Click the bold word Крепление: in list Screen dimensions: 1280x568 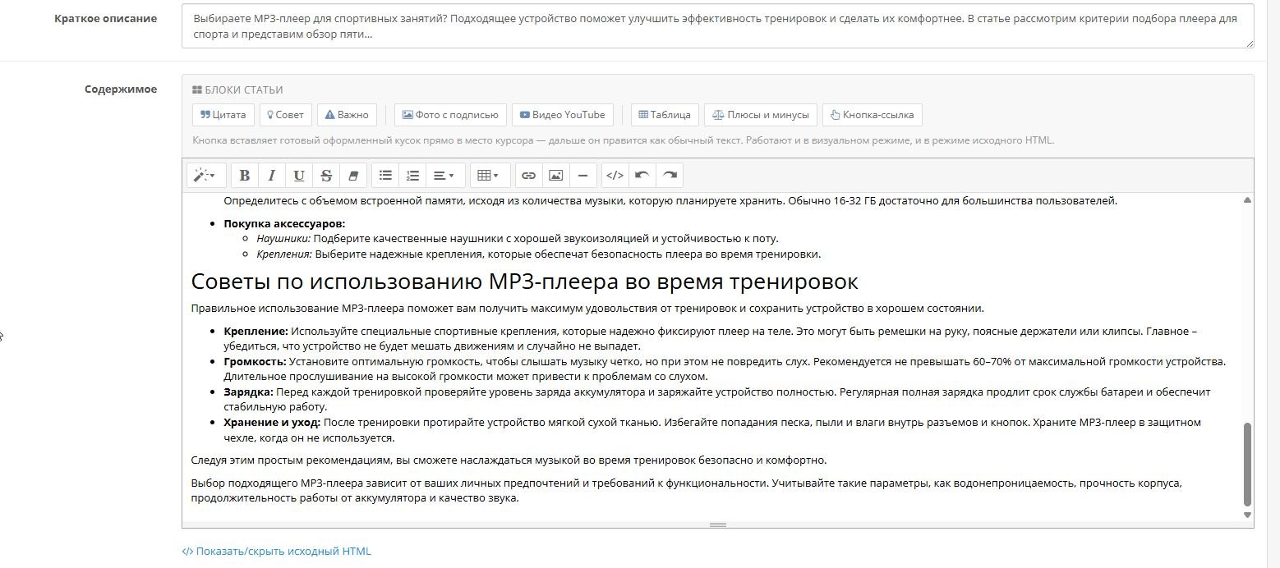click(x=256, y=332)
